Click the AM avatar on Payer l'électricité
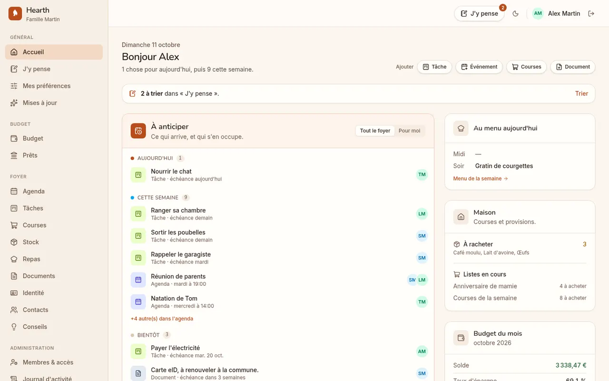The height and width of the screenshot is (381, 609). pos(422,351)
